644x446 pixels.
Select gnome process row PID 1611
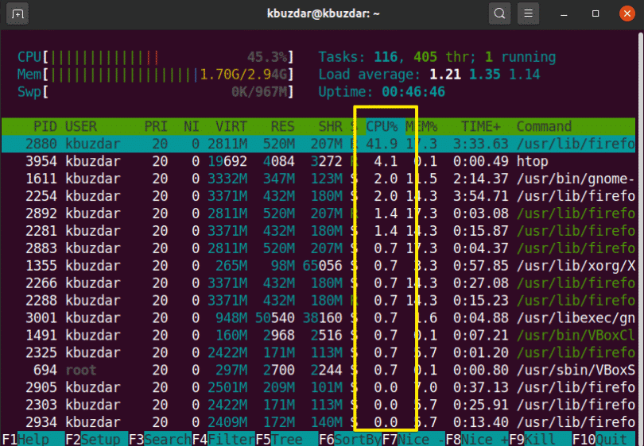(318, 179)
